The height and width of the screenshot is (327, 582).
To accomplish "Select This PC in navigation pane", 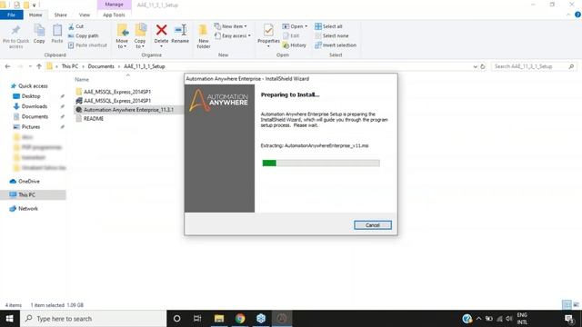I will point(33,194).
